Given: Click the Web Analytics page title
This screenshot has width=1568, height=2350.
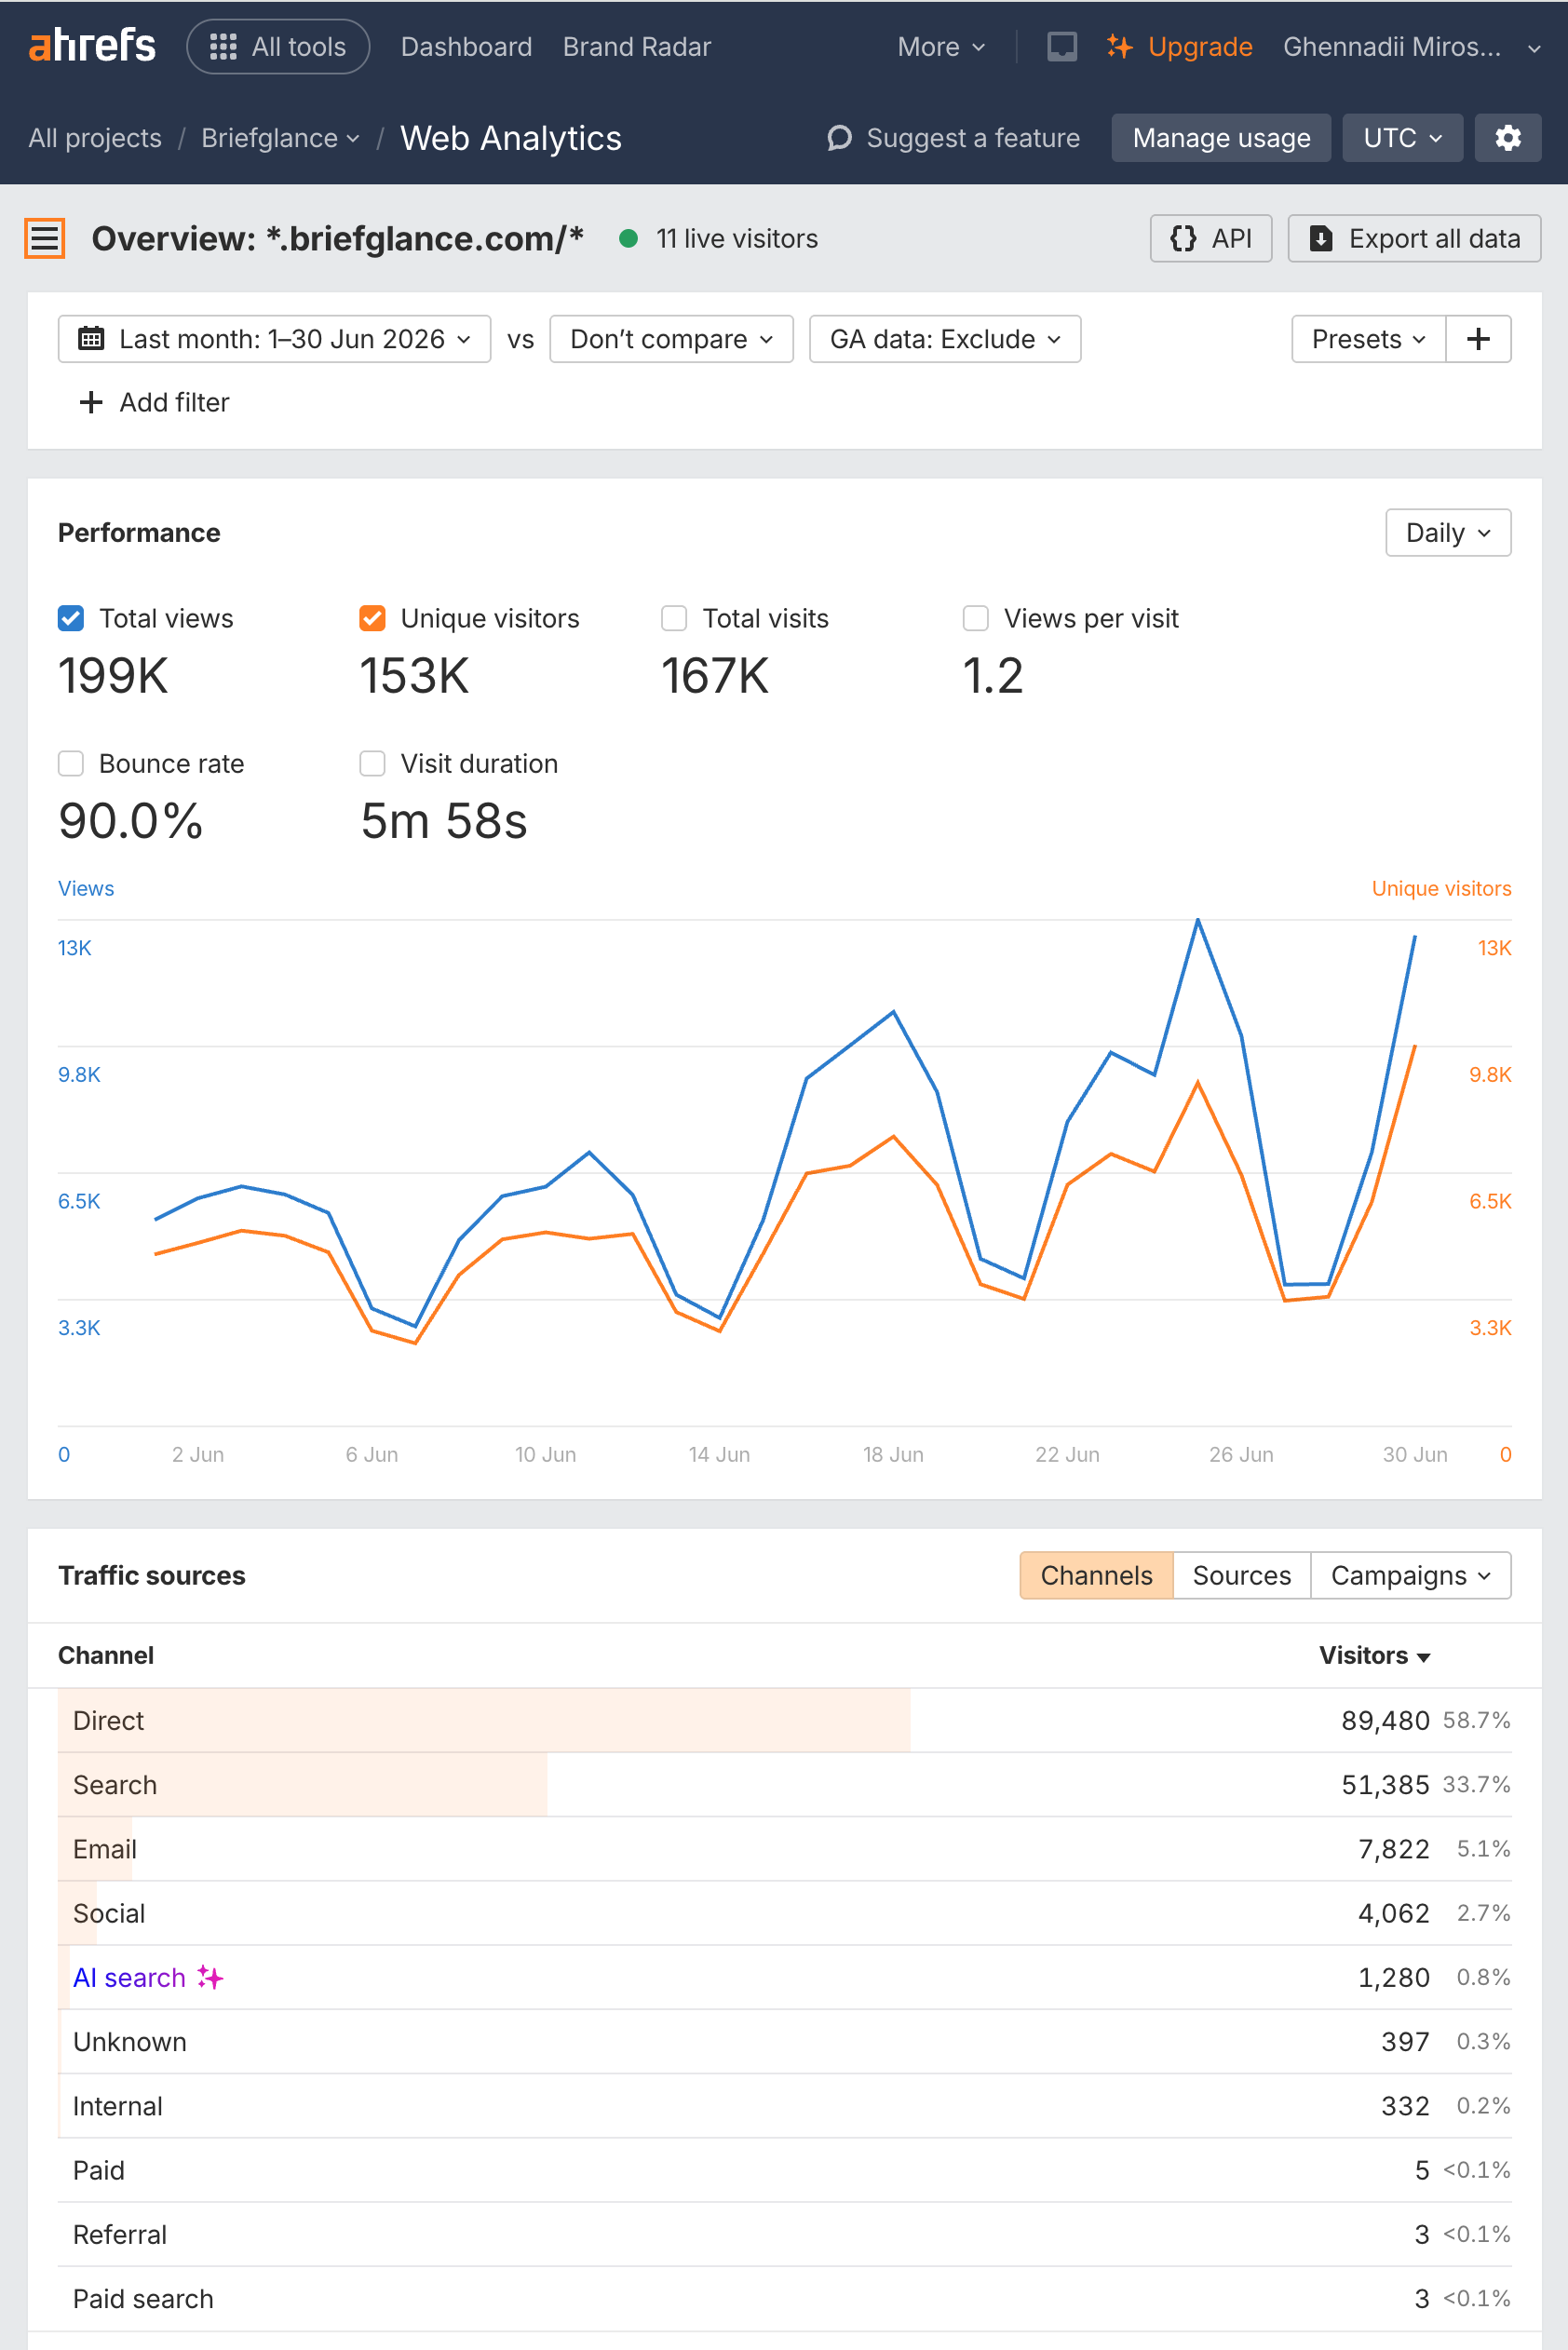Looking at the screenshot, I should point(511,138).
